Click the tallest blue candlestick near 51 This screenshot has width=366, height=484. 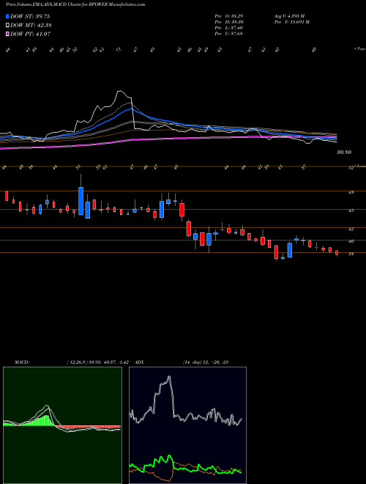click(x=81, y=201)
